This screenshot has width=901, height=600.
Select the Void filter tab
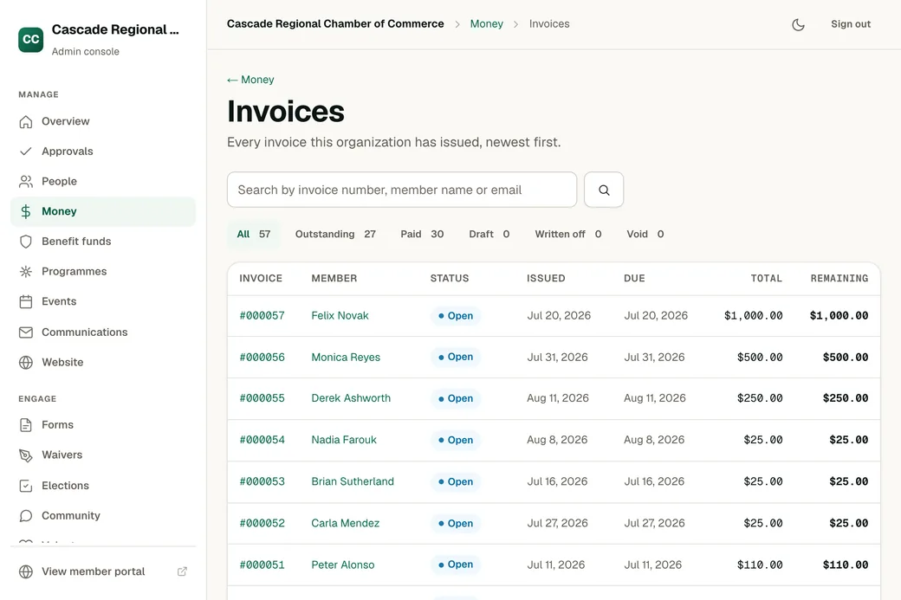point(645,235)
